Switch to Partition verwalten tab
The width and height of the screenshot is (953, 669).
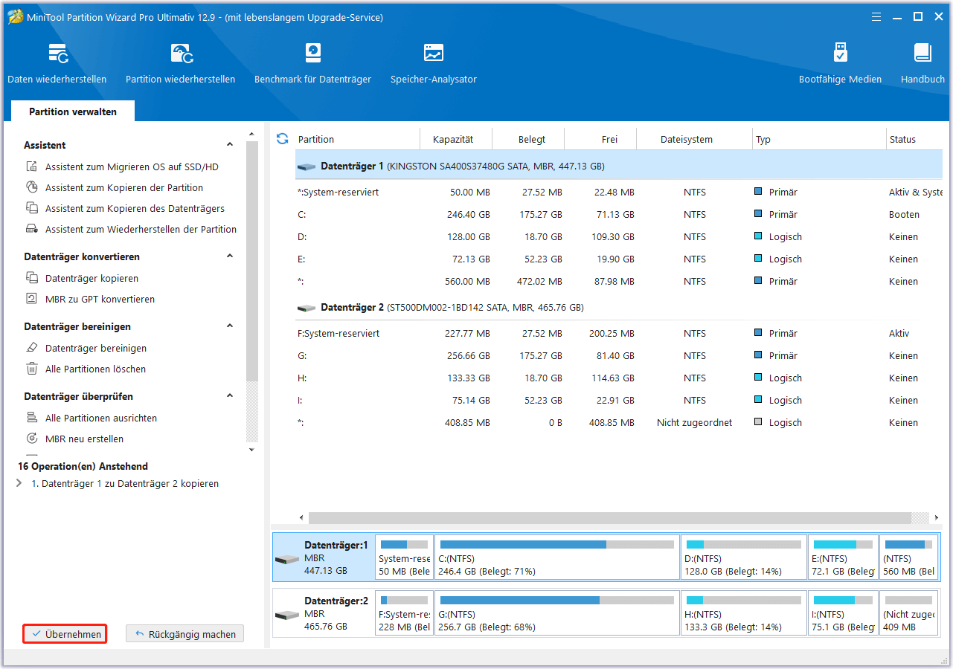click(x=73, y=111)
